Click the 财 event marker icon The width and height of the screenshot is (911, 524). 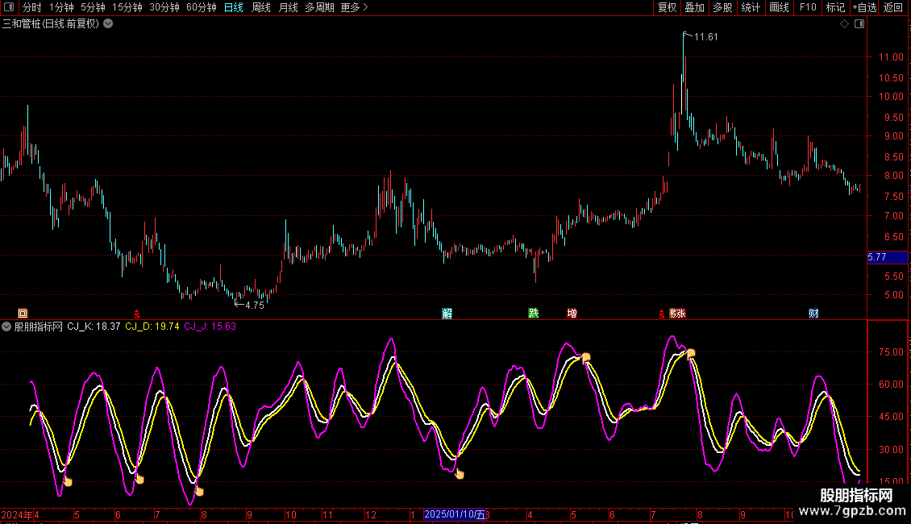(813, 313)
